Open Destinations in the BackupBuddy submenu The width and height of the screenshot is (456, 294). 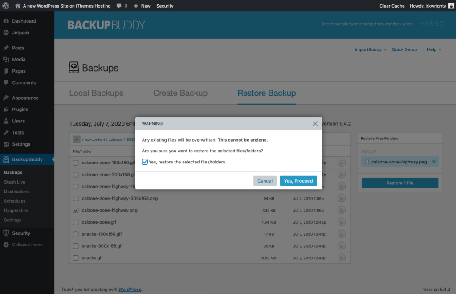pyautogui.click(x=17, y=192)
